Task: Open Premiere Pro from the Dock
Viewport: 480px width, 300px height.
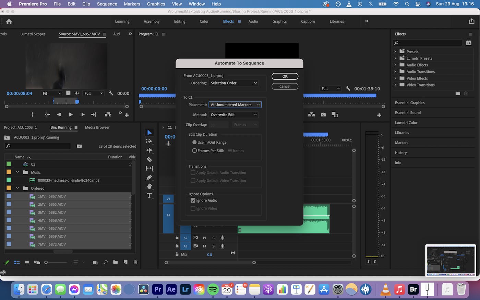Action: 157,289
